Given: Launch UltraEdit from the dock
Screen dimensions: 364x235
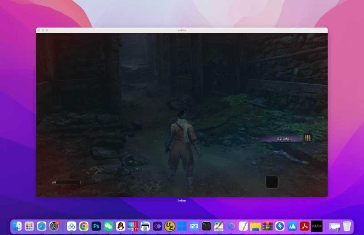Looking at the screenshot, I should (x=170, y=226).
